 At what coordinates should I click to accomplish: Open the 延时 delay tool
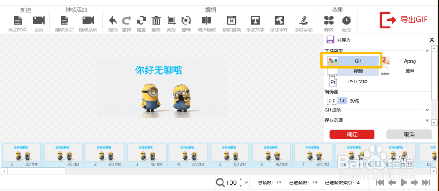(346, 21)
